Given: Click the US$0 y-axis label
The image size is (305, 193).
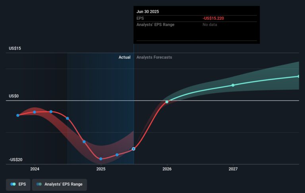Looking at the screenshot, I should pos(14,96).
